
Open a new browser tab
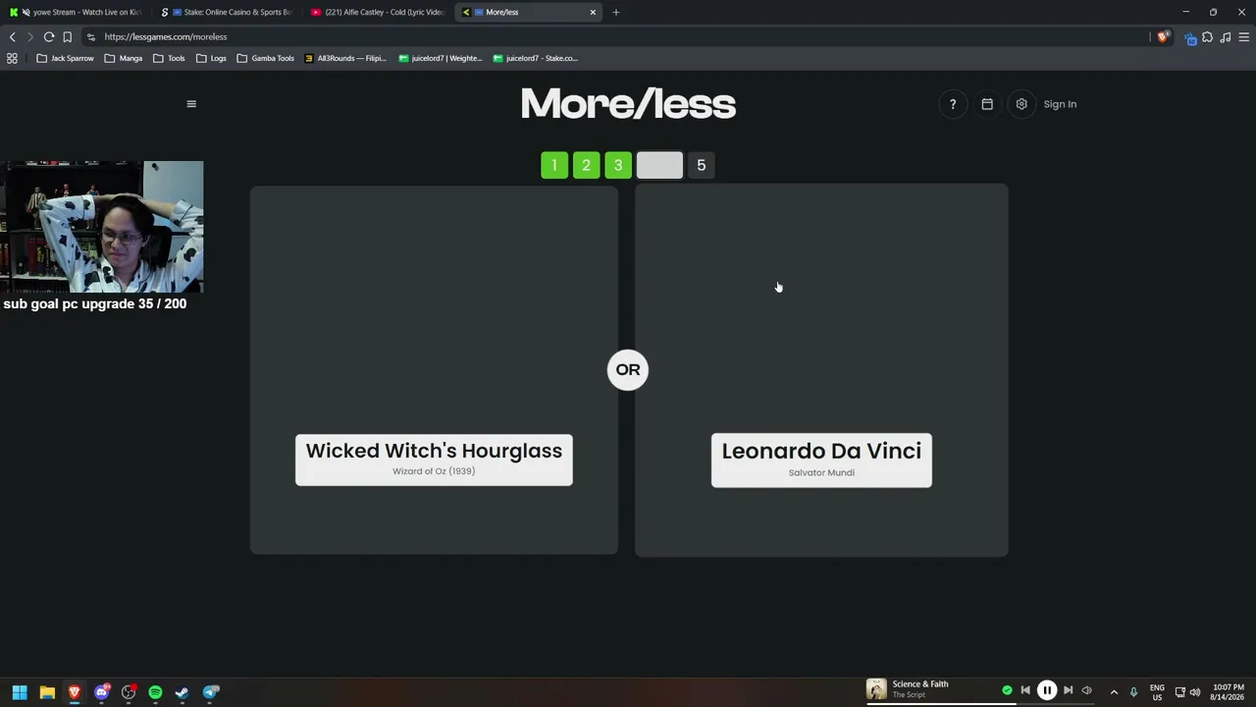pyautogui.click(x=616, y=12)
